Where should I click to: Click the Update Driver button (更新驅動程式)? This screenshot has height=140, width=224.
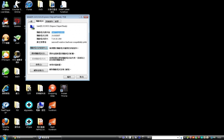(x=39, y=53)
